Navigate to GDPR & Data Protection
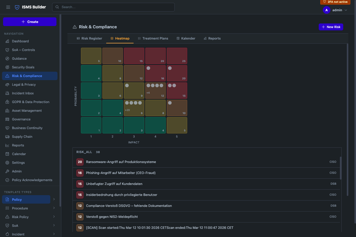The image size is (356, 237). [x=30, y=102]
